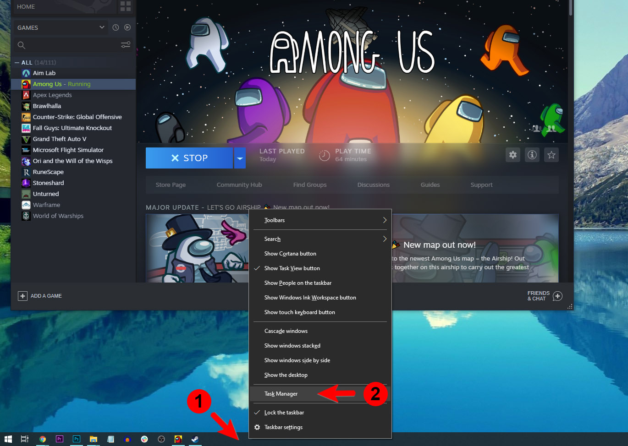Open the Among Us settings gear
The image size is (628, 446).
click(512, 155)
